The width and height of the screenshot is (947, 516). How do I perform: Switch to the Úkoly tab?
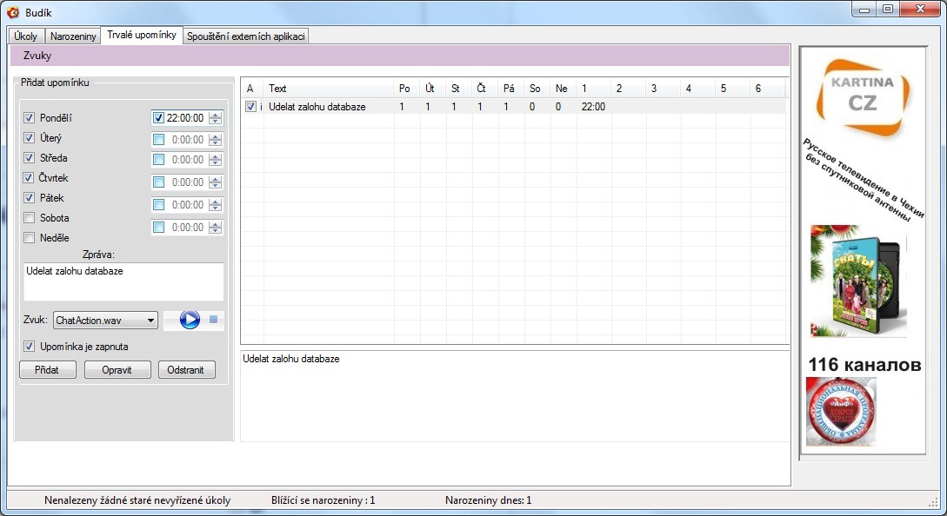click(x=26, y=36)
